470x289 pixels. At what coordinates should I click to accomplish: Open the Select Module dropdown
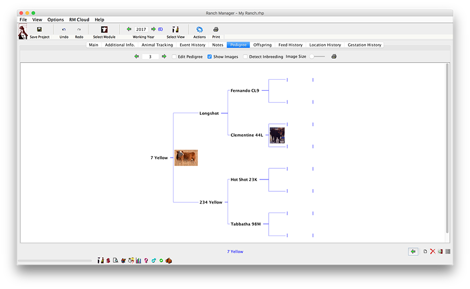104,29
